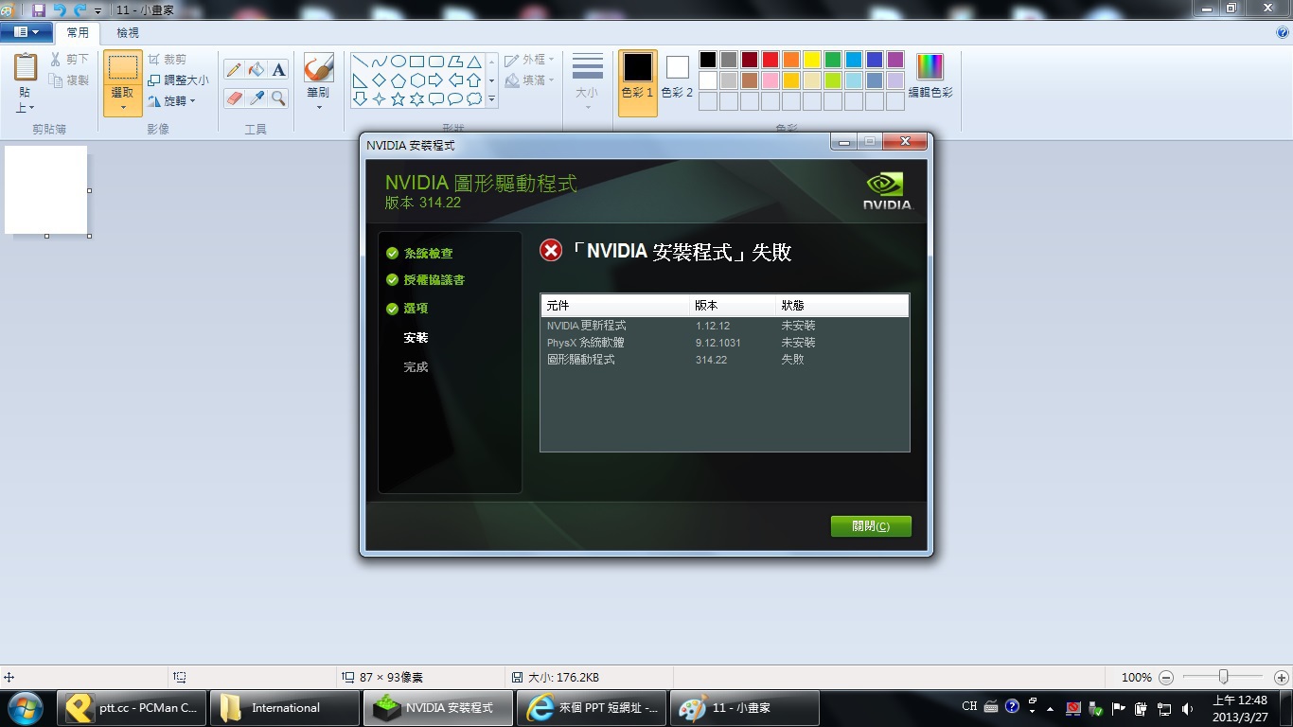Switch to the Internet Explorer taskbar window

pyautogui.click(x=591, y=708)
